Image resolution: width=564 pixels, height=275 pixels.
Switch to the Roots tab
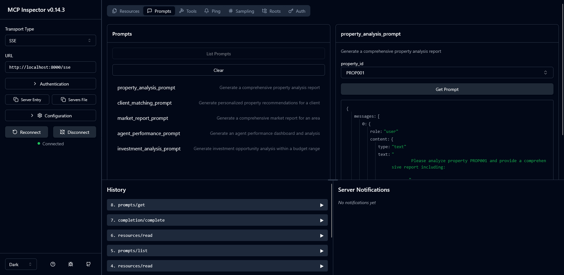271,11
